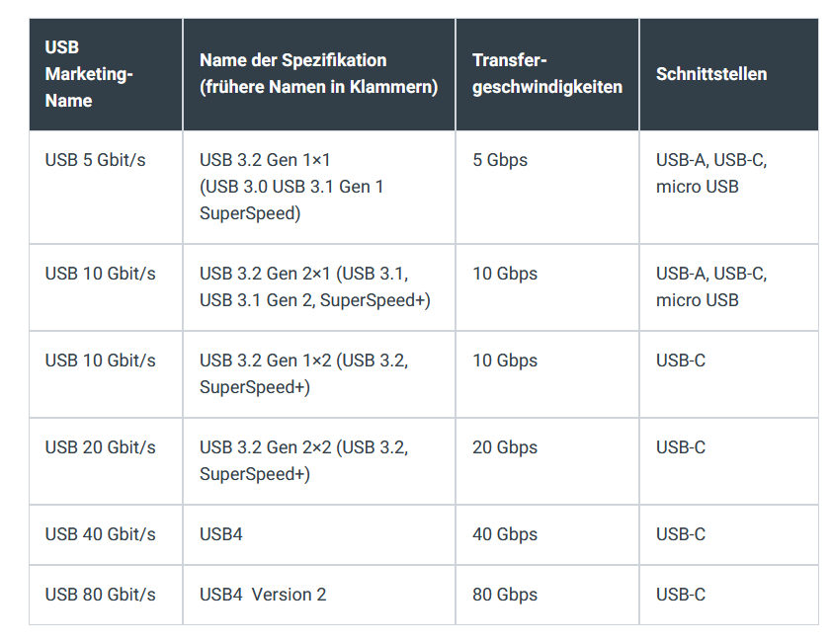Select the "80 Gbps" transfer speed cell
The height and width of the screenshot is (642, 830).
pyautogui.click(x=505, y=595)
